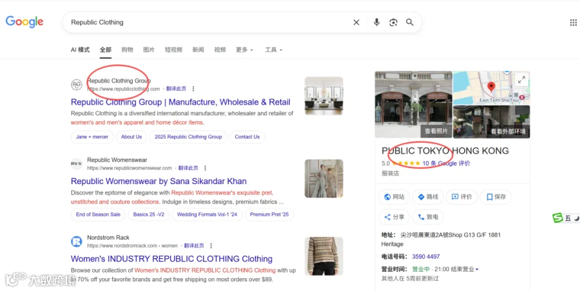Click https://www.republicwomenswear.com URL text
Viewport: 580px width, 291px height.
130,168
